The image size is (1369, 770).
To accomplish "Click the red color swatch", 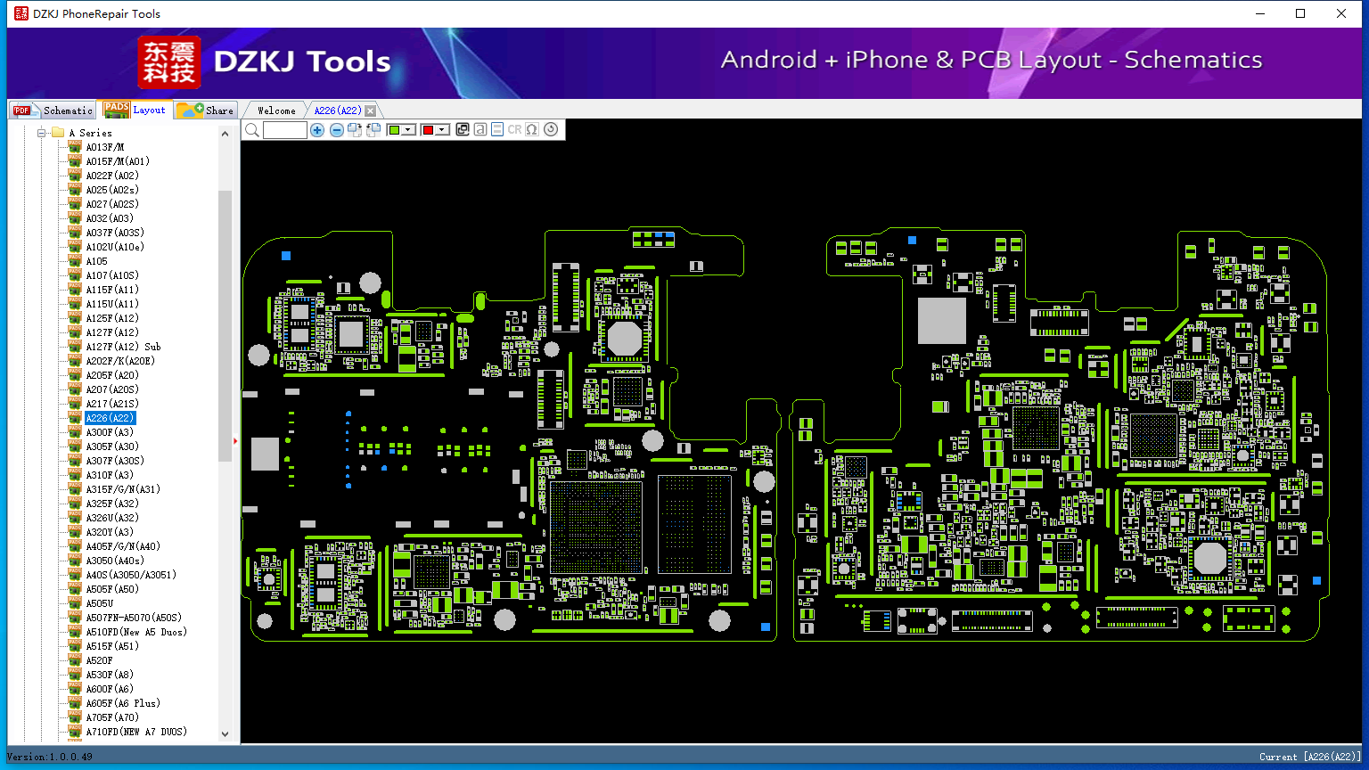I will [428, 130].
